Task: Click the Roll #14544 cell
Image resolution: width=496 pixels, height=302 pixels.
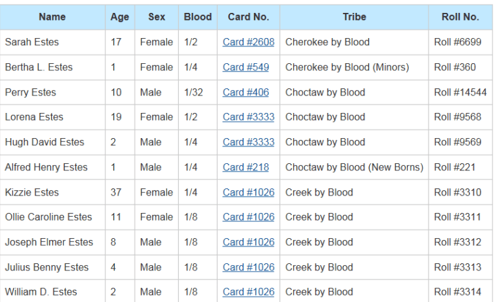Action: 460,92
